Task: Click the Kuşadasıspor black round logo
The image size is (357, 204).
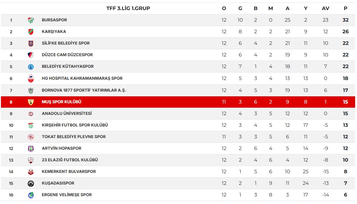Action: (x=31, y=183)
